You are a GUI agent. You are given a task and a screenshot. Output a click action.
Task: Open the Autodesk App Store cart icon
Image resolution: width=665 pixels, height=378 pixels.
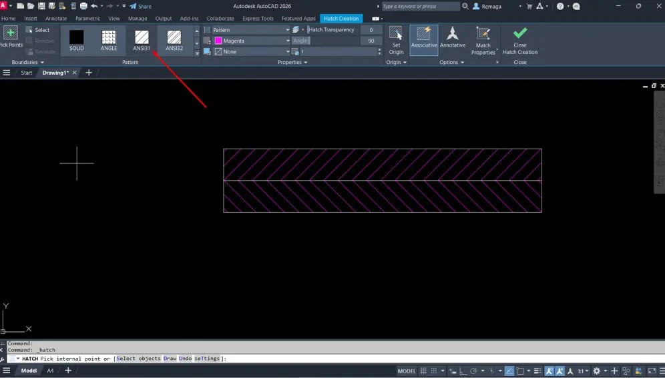coord(529,6)
